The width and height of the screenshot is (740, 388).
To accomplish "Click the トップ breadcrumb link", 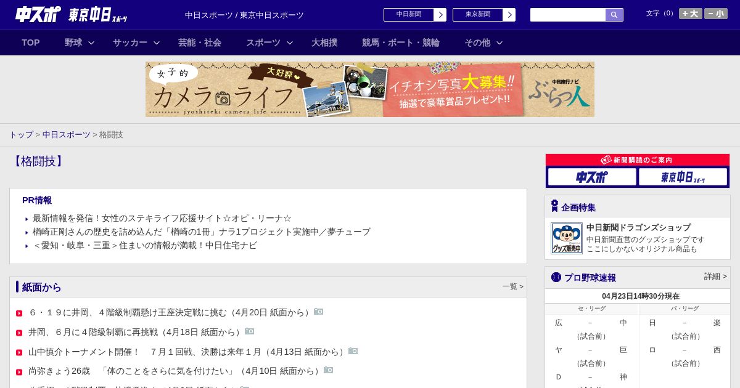I will pyautogui.click(x=21, y=135).
